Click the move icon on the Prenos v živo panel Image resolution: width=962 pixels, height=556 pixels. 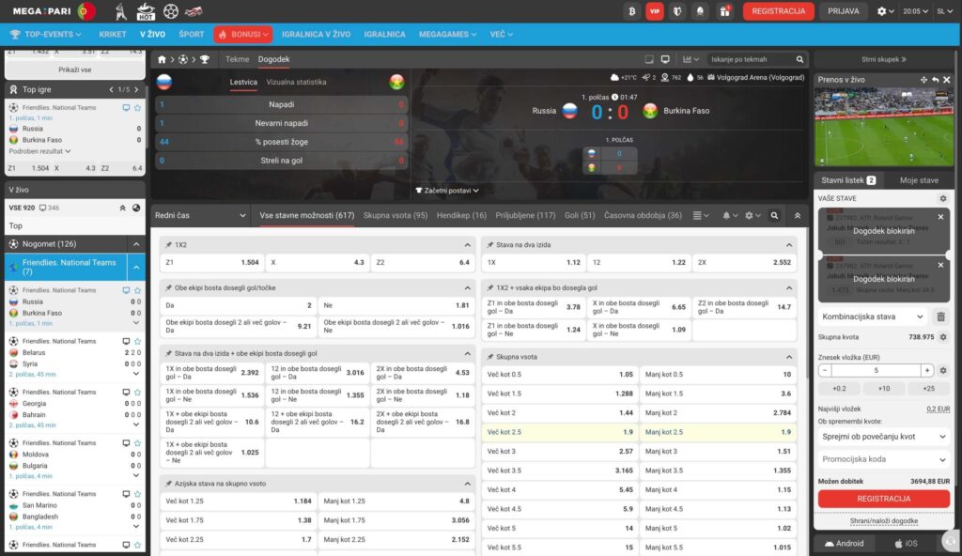923,80
